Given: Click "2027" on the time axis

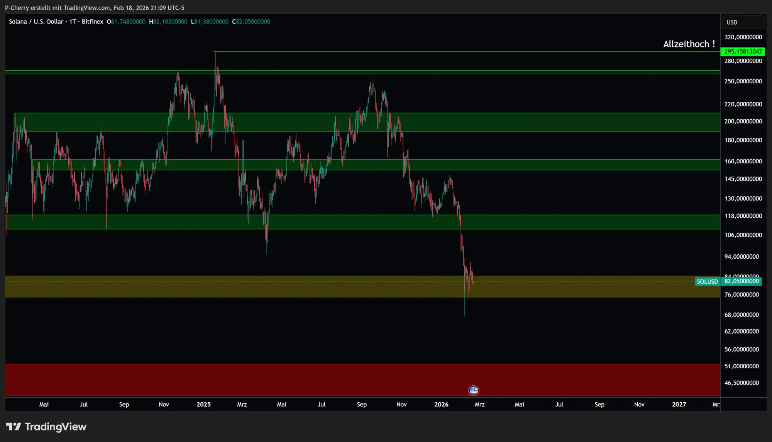Looking at the screenshot, I should pos(679,404).
